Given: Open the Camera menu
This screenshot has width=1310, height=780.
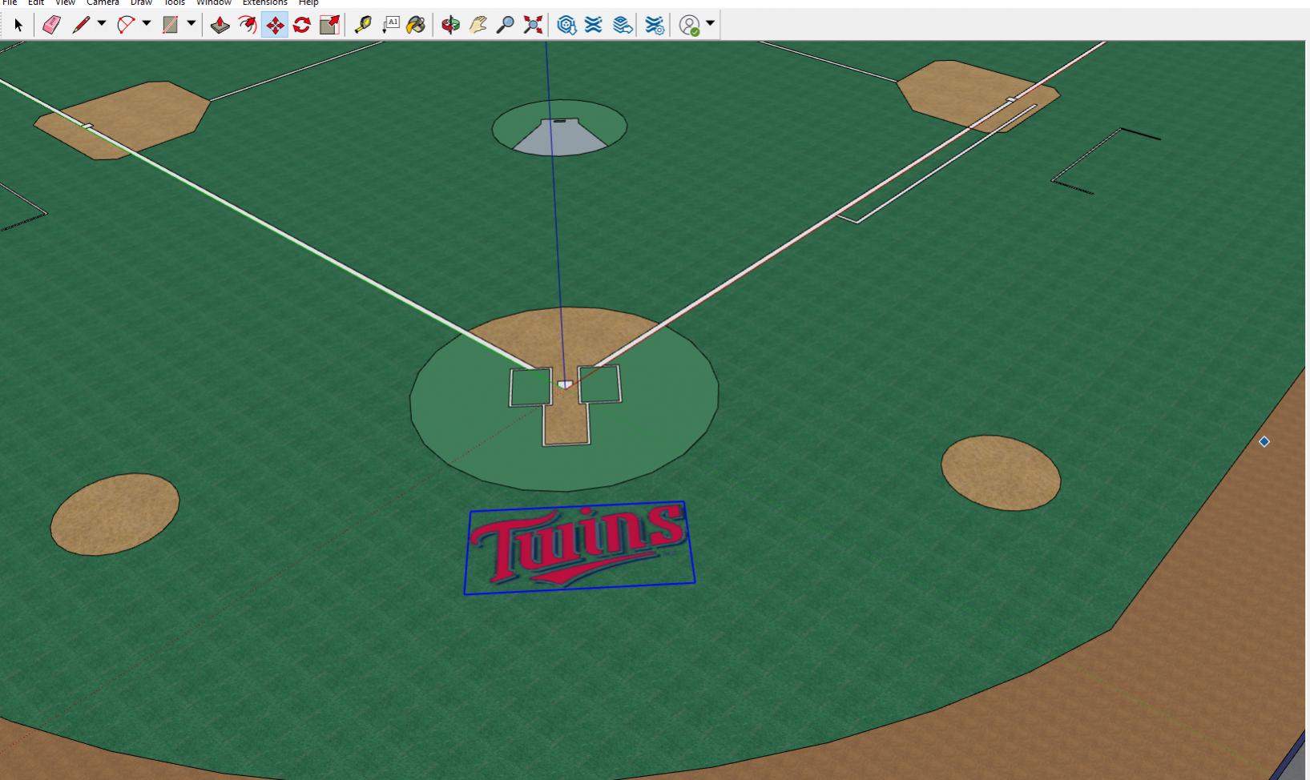Looking at the screenshot, I should point(103,3).
